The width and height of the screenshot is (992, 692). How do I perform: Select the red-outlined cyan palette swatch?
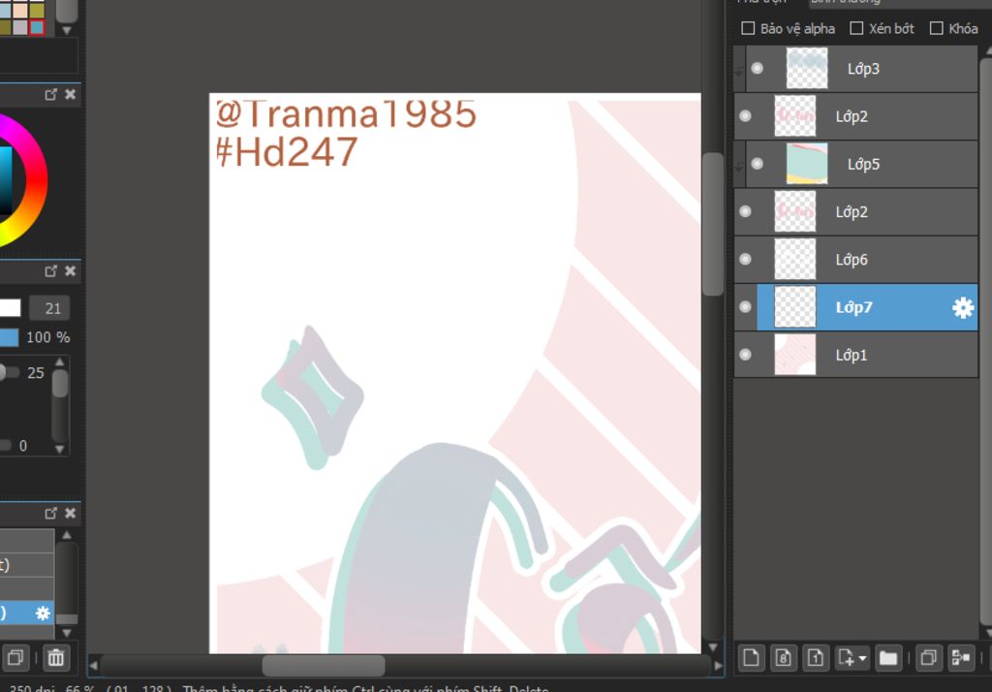click(37, 27)
